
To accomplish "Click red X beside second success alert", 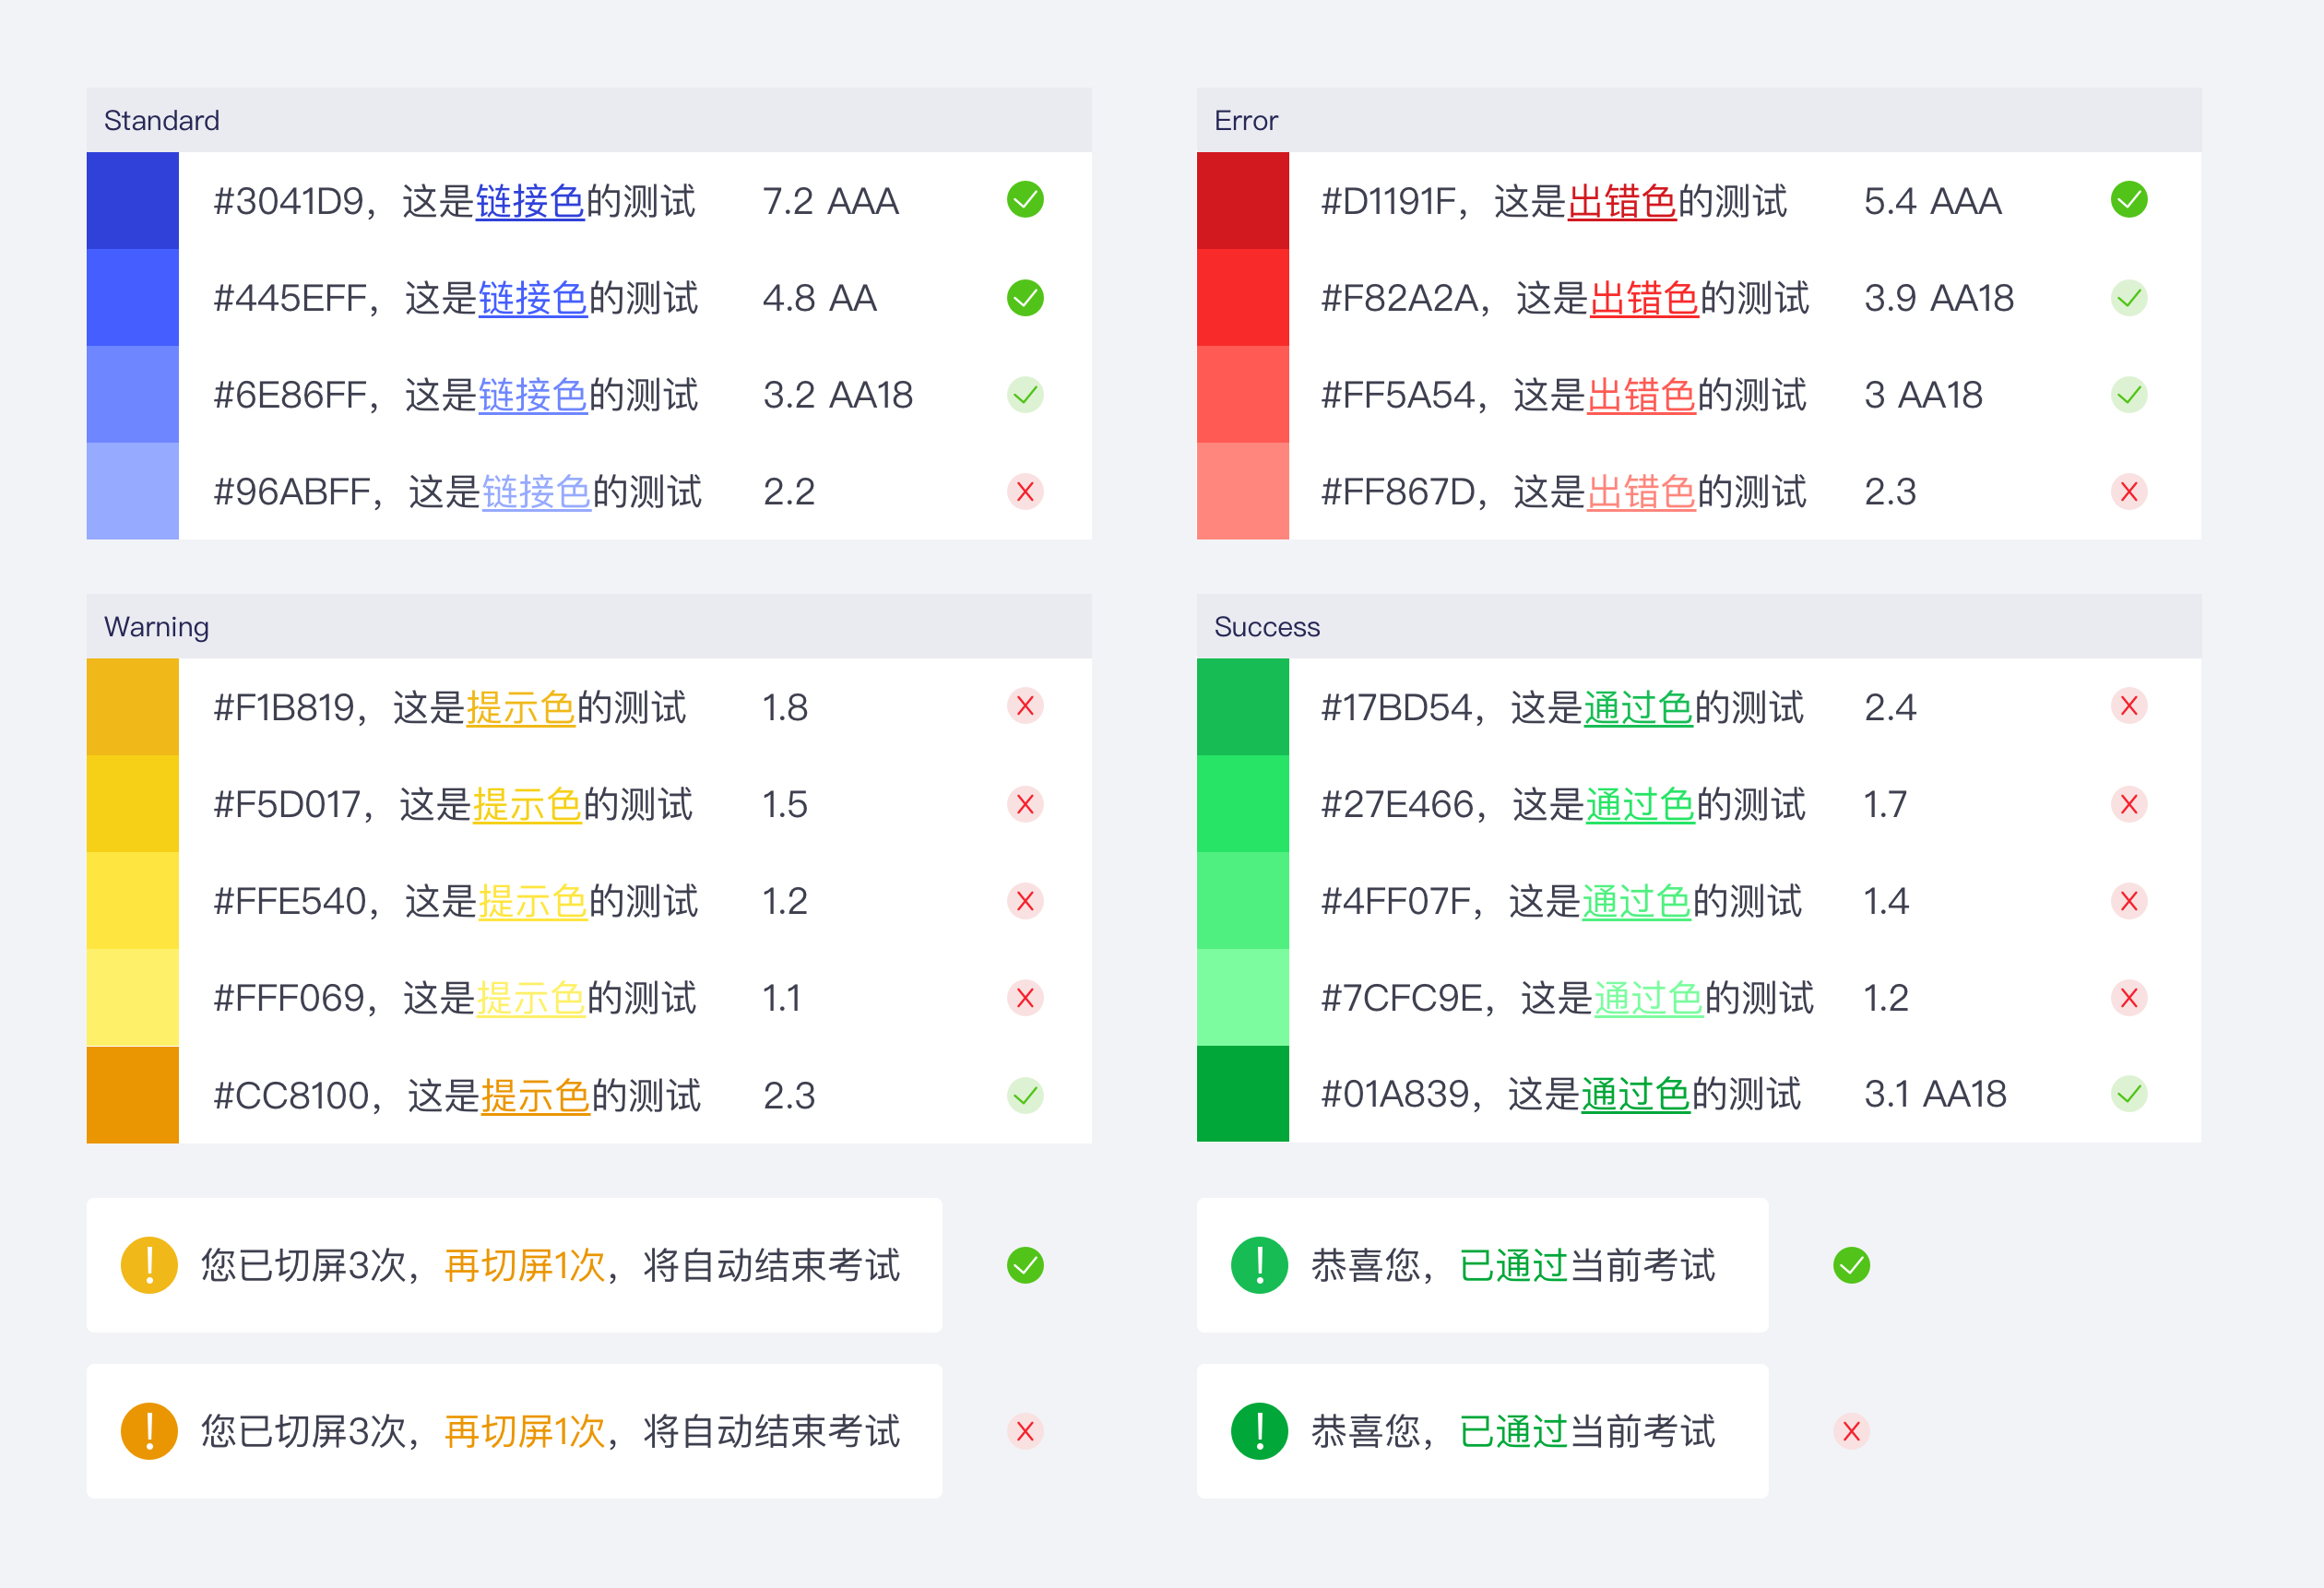I will (x=1851, y=1431).
